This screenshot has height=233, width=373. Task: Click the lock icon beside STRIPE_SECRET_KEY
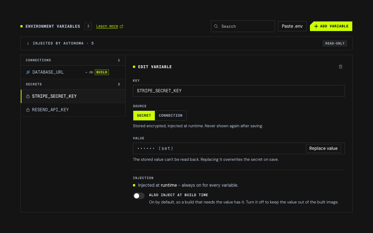[28, 96]
